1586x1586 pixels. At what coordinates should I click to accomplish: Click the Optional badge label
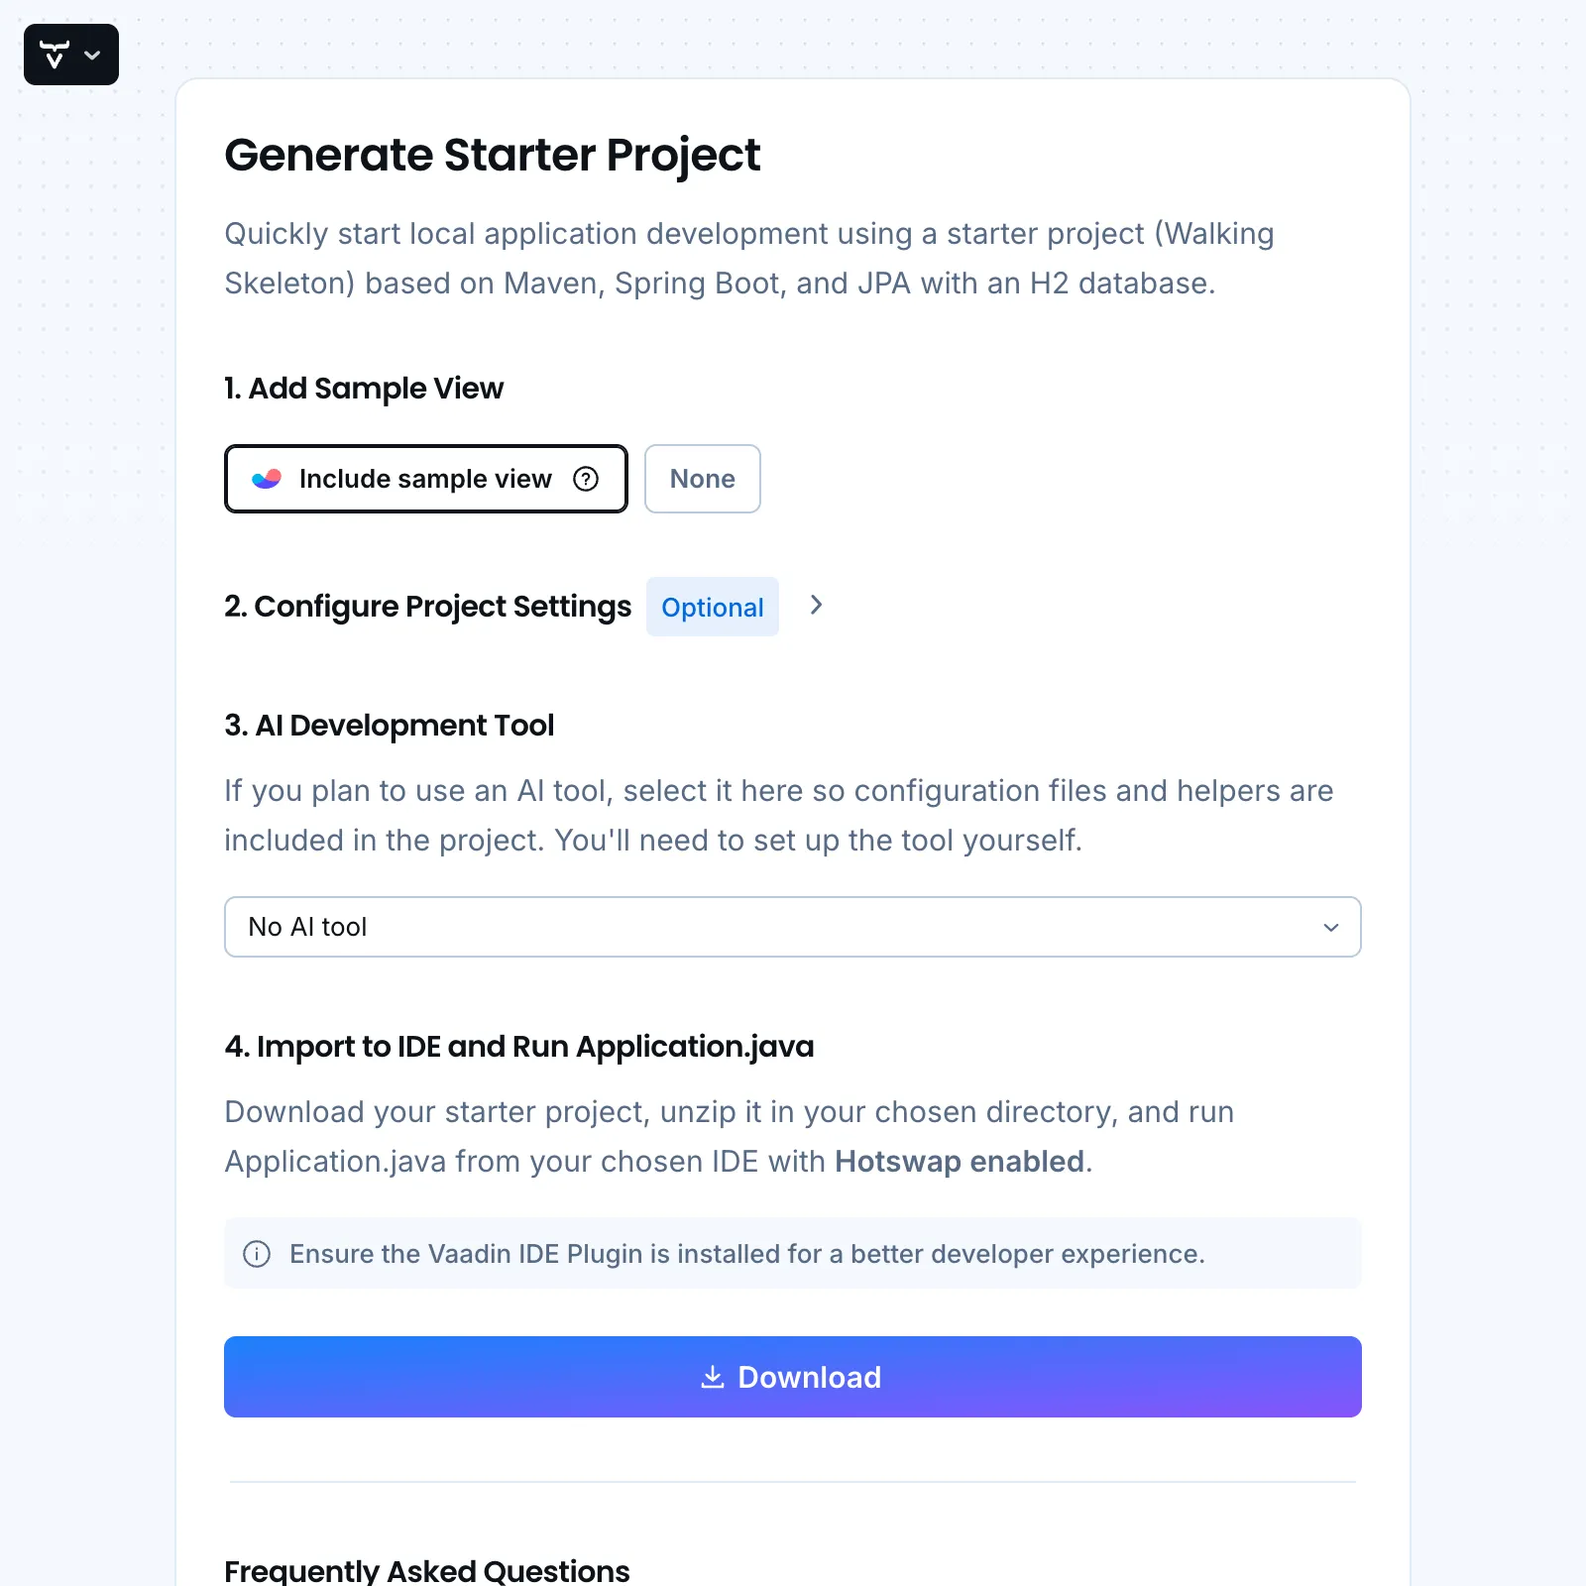tap(712, 607)
